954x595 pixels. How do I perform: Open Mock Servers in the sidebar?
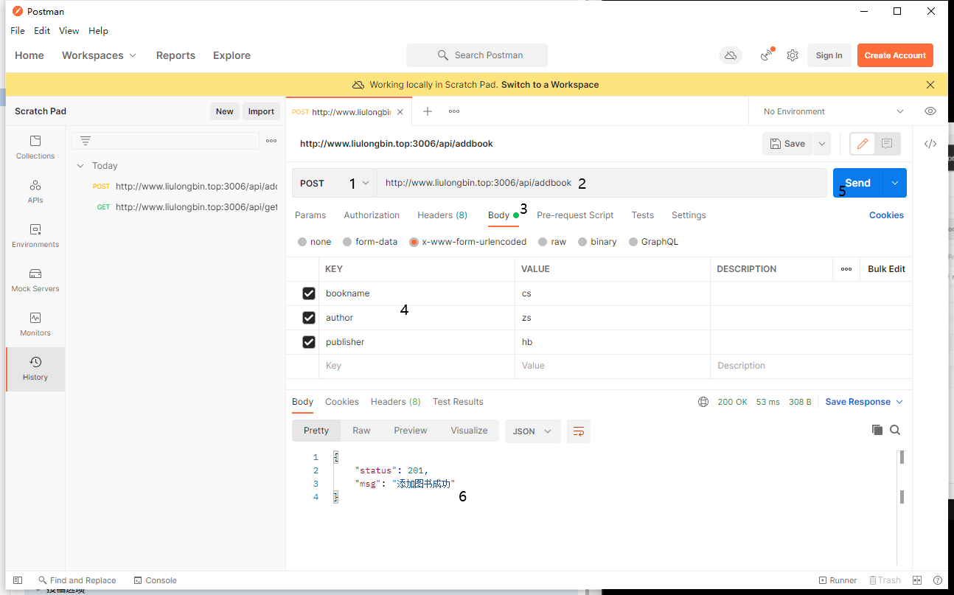(x=35, y=280)
